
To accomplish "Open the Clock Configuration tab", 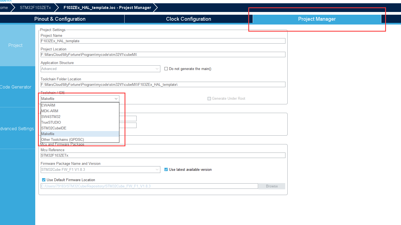I will pyautogui.click(x=188, y=19).
